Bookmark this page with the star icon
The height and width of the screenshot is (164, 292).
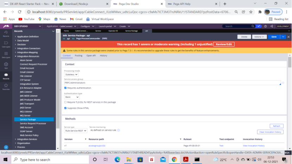[251, 12]
